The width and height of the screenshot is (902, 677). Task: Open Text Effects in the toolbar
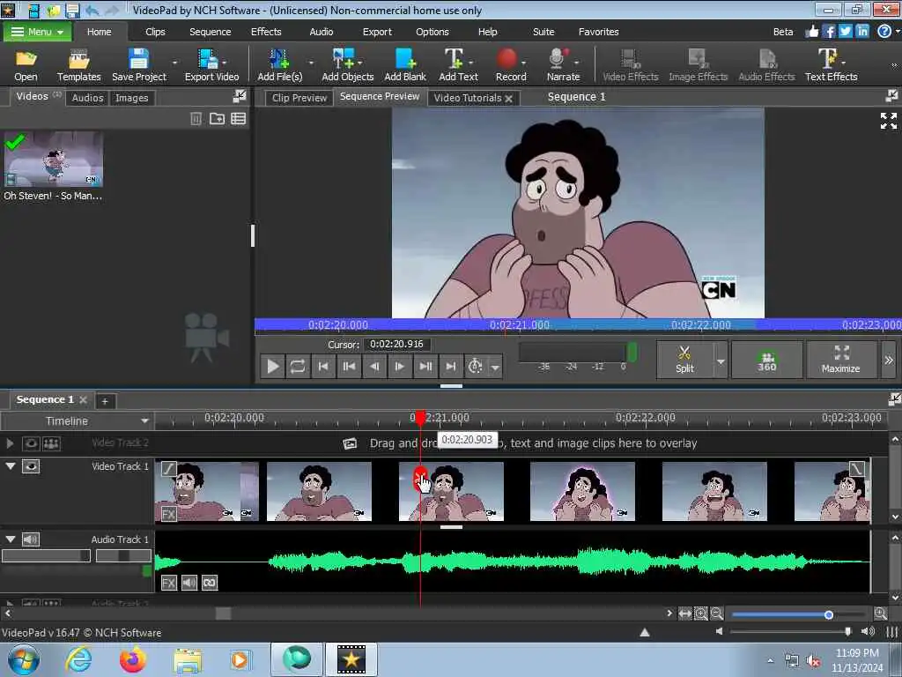click(831, 65)
